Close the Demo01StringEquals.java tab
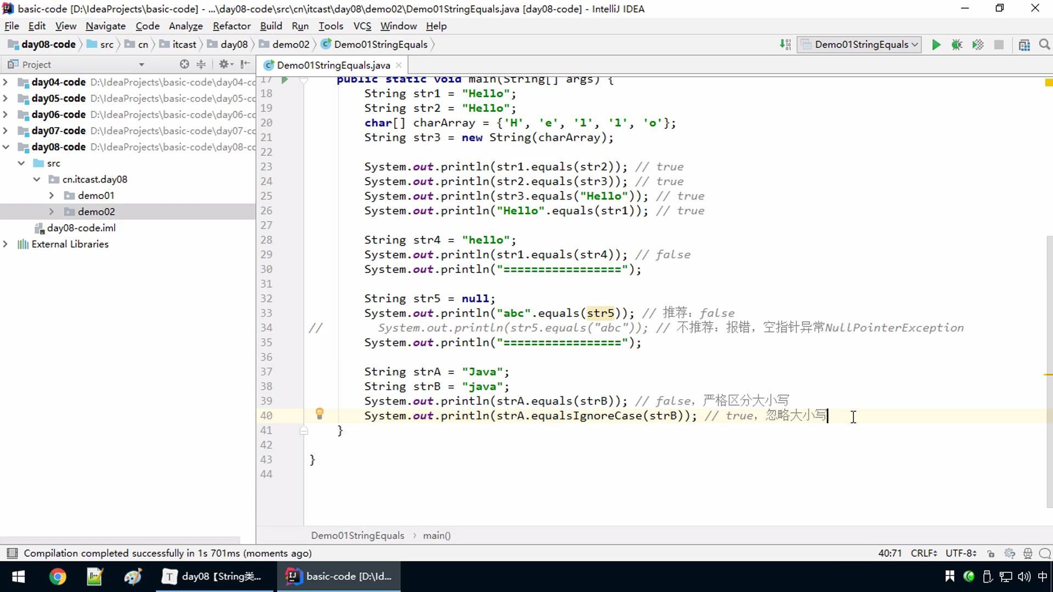1053x592 pixels. click(399, 65)
